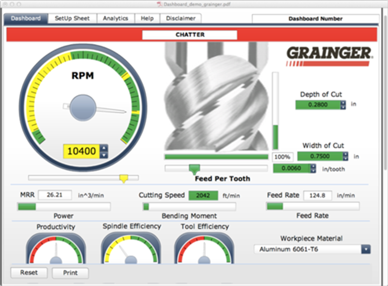Click the "in/tooth" unit label

click(x=333, y=169)
